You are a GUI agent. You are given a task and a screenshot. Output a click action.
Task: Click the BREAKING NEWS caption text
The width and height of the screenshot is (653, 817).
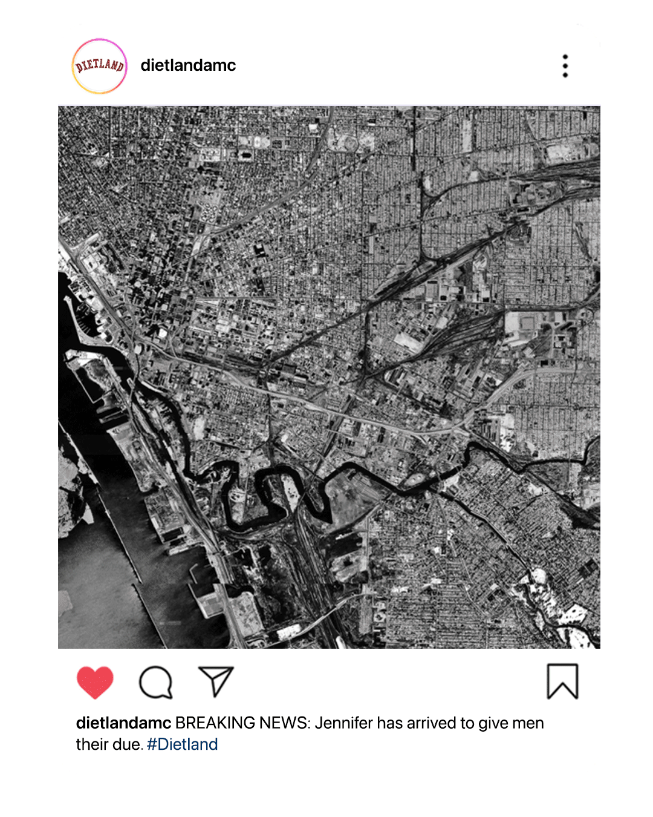click(x=242, y=723)
